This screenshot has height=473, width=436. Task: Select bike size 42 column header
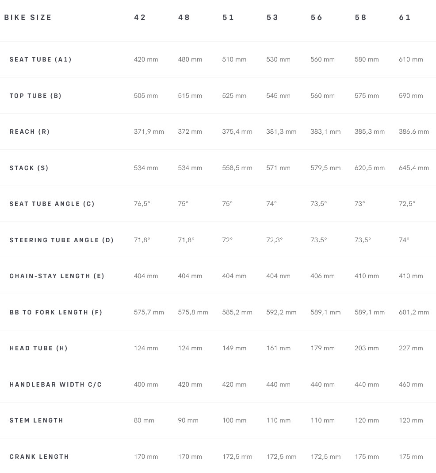click(140, 18)
